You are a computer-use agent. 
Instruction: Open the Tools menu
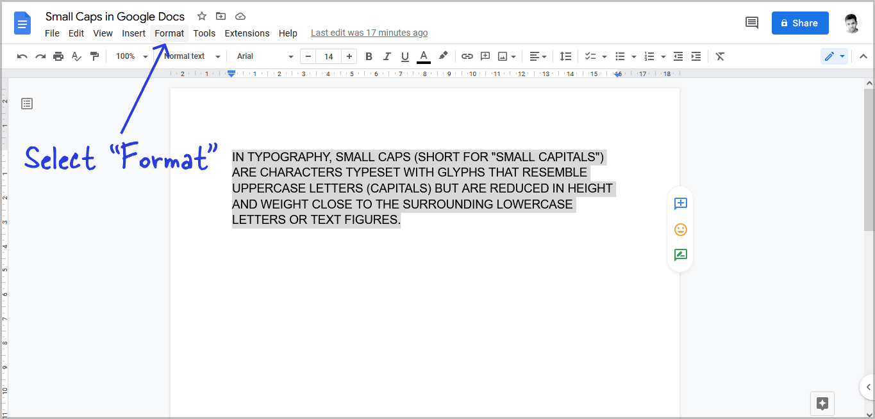pos(204,33)
